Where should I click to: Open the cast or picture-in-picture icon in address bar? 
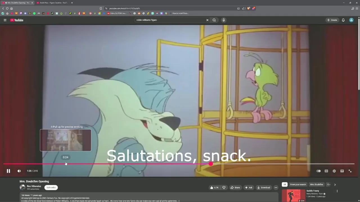238,8
